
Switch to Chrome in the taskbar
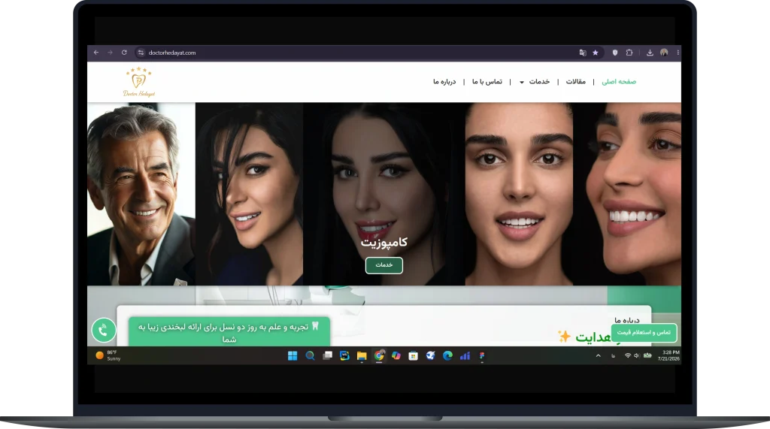(379, 356)
